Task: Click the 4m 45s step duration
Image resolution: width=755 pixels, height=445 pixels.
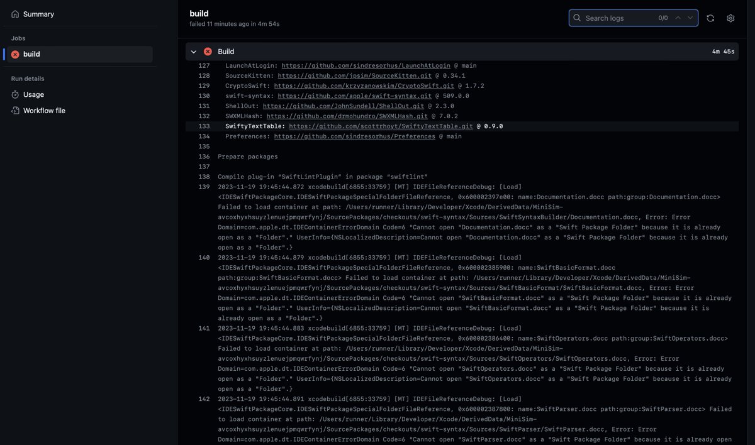Action: coord(723,52)
